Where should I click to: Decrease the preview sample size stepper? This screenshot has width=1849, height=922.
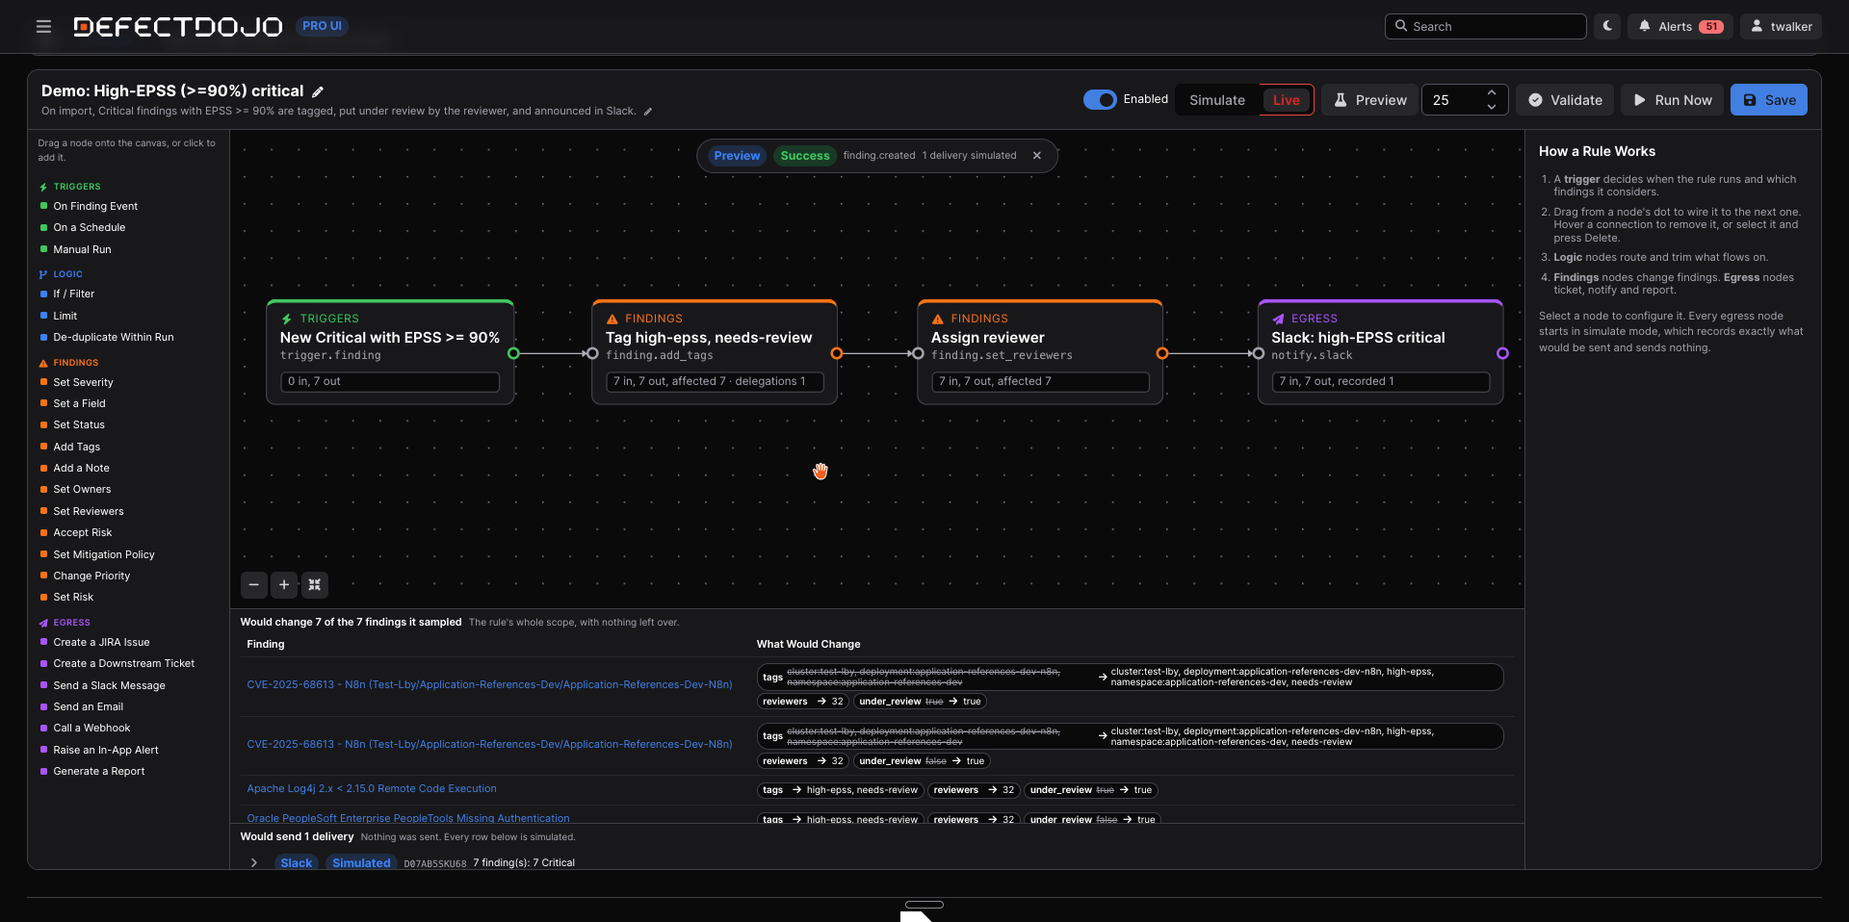click(1492, 107)
